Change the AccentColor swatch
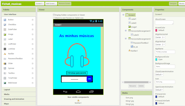This screenshot has width=185, height=106. tap(156, 30)
